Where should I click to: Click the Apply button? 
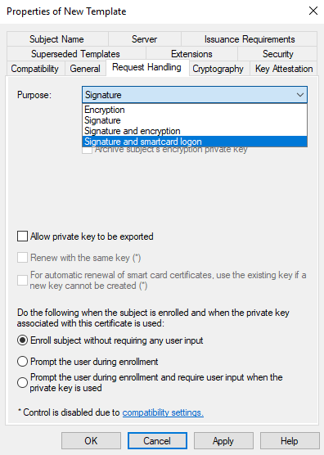click(x=223, y=441)
